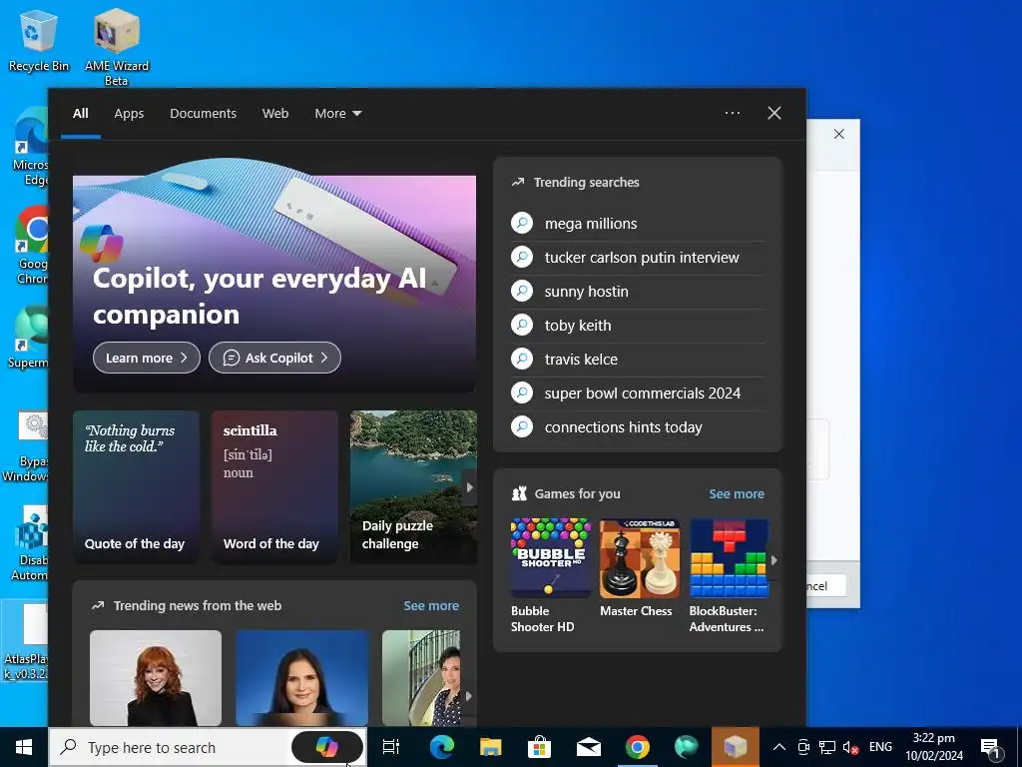Open Google Chrome desktop shortcut
The height and width of the screenshot is (767, 1022).
33,246
